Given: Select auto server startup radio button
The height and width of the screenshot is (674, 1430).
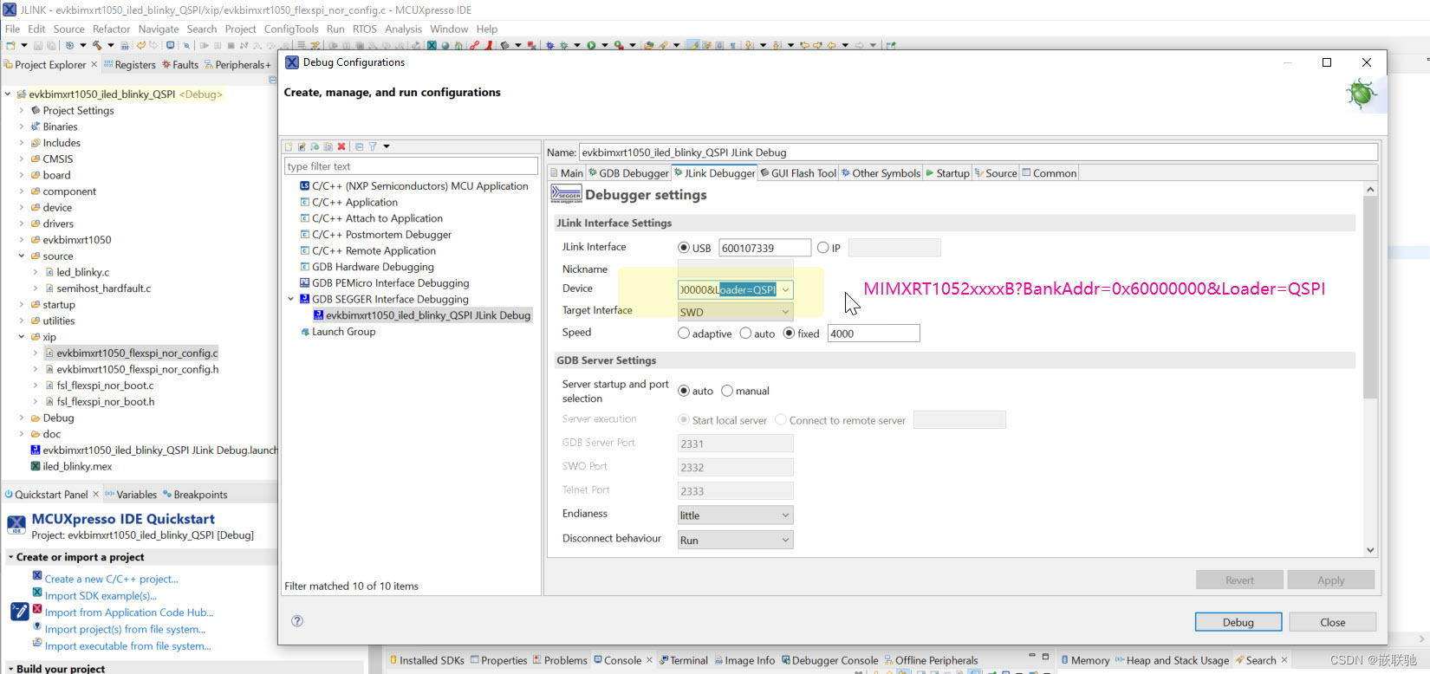Looking at the screenshot, I should [684, 391].
